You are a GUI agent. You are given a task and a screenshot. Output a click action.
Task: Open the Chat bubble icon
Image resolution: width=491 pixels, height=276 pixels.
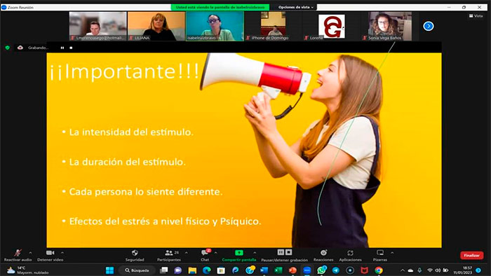tap(206, 252)
